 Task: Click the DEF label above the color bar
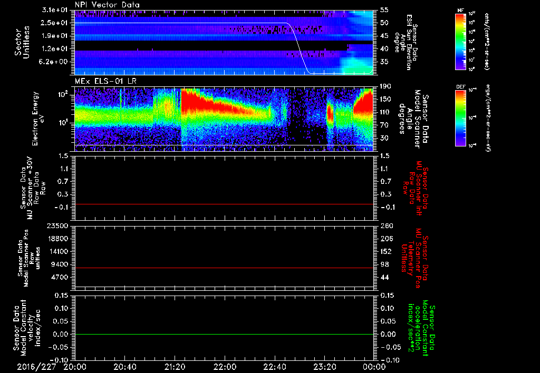461,87
